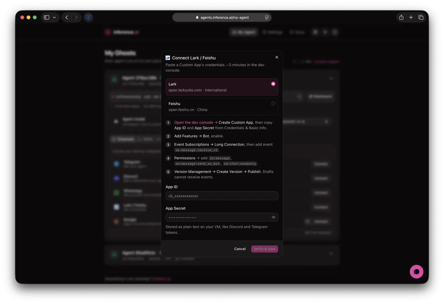Screen dimensions: 444x304
Task: Click the Lark / Feishu logo icon in dialog title
Action: [168, 58]
